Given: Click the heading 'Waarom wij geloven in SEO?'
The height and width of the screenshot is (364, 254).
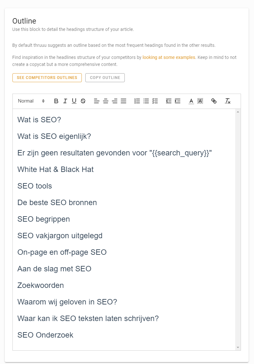Looking at the screenshot, I should [67, 302].
